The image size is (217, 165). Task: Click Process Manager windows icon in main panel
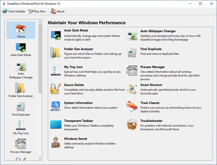(132, 70)
